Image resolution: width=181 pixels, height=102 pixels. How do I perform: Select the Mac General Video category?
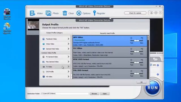pos(55,62)
